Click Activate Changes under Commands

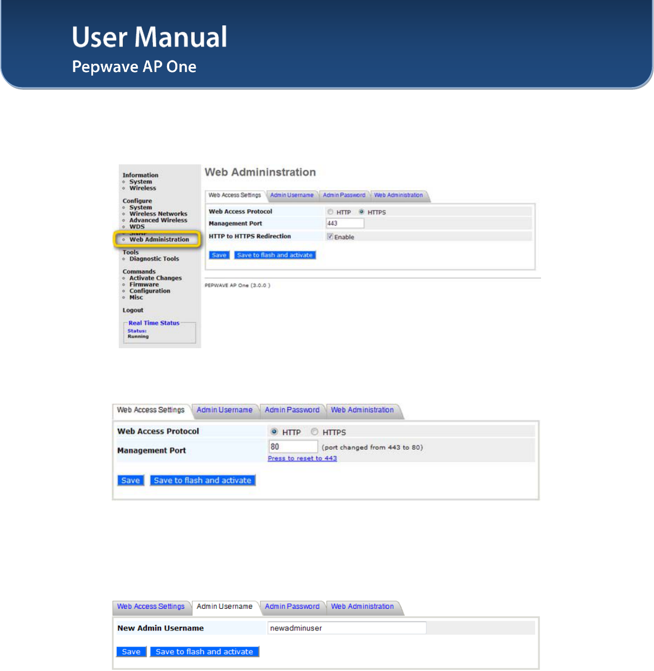(156, 278)
